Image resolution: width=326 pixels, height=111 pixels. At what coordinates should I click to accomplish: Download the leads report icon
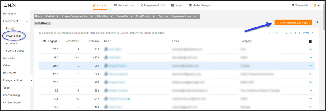click(317, 22)
